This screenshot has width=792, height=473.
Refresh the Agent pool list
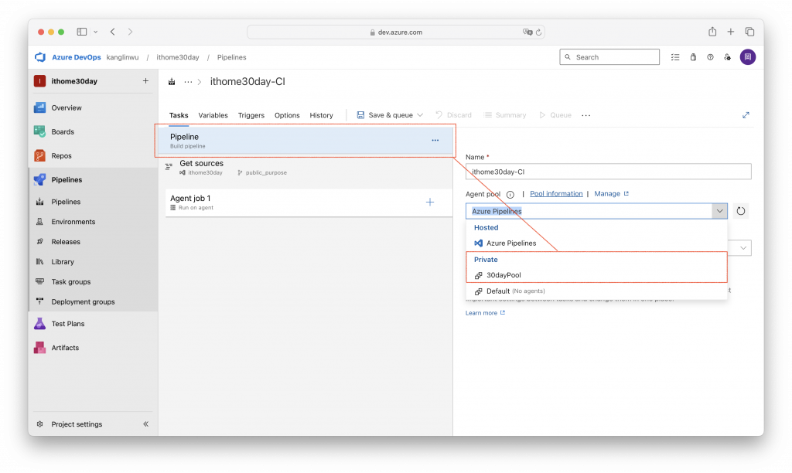740,211
